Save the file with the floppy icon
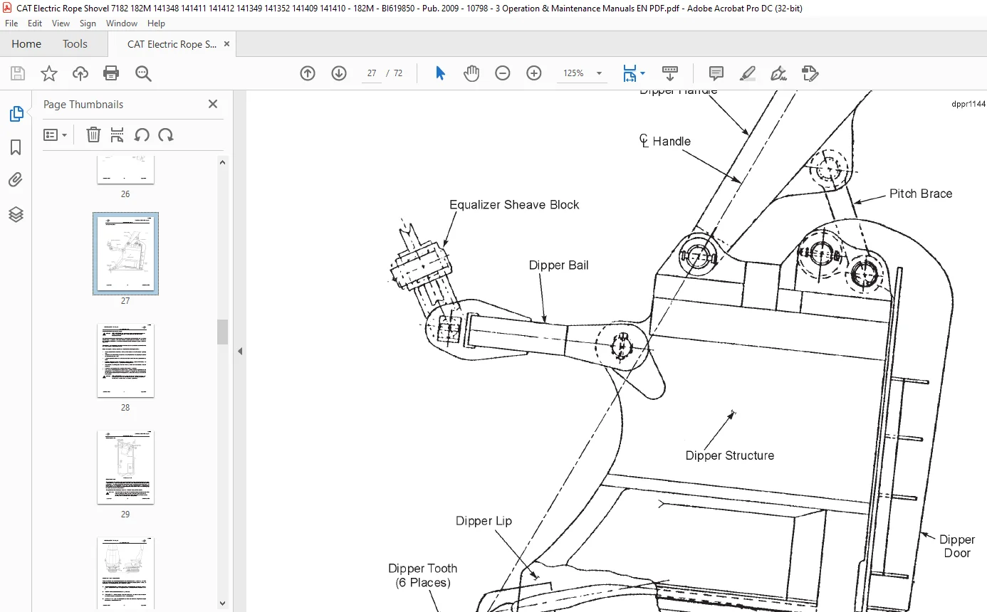Viewport: 987px width, 612px height. pyautogui.click(x=18, y=73)
